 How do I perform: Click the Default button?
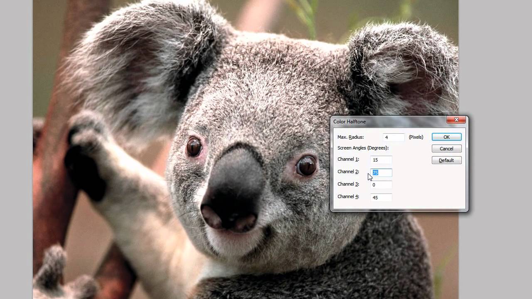coord(446,160)
